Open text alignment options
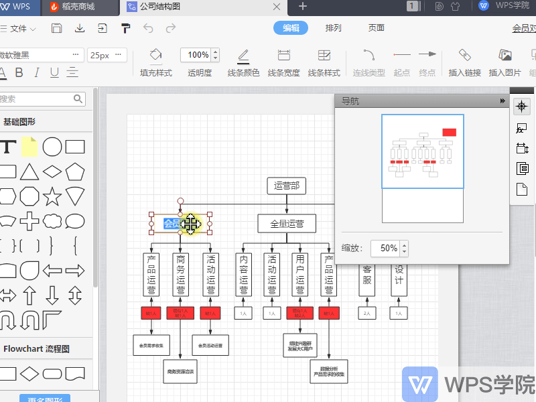 pos(72,72)
